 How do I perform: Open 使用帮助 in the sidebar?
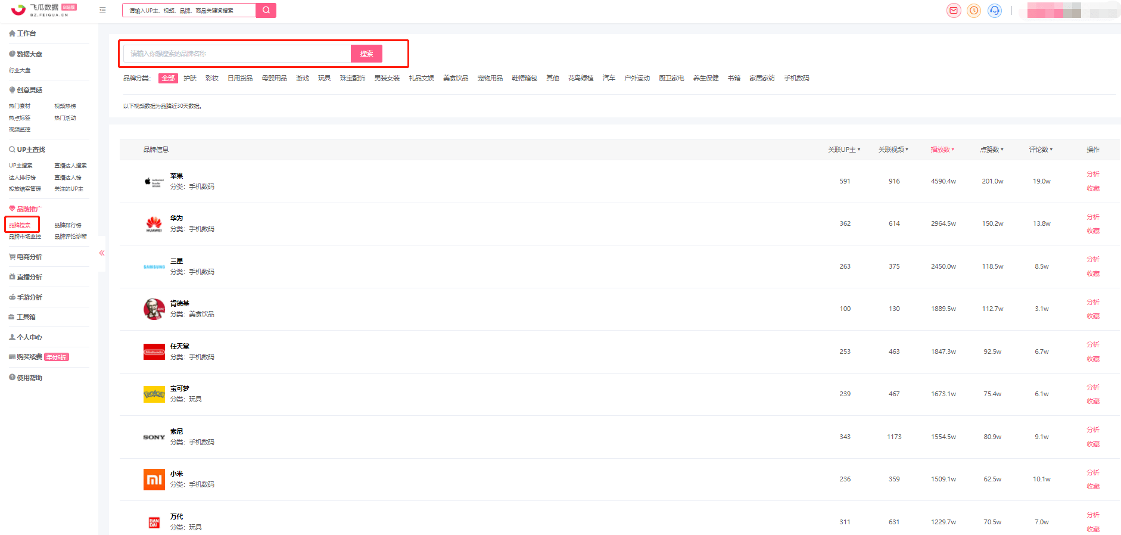click(26, 378)
